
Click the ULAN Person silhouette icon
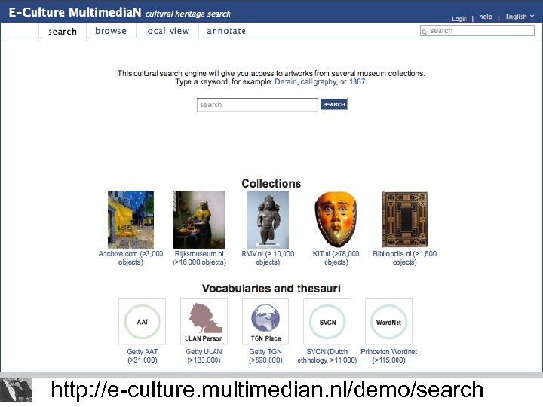[204, 322]
